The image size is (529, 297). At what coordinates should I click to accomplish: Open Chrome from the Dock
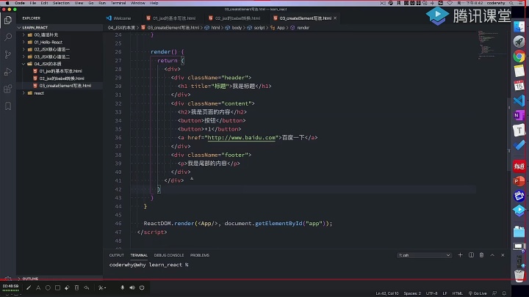(519, 56)
